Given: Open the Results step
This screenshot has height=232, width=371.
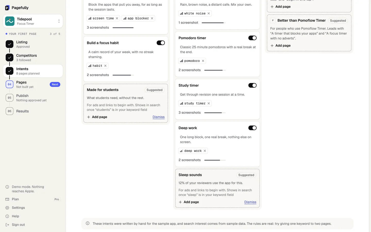Looking at the screenshot, I should tap(33, 111).
